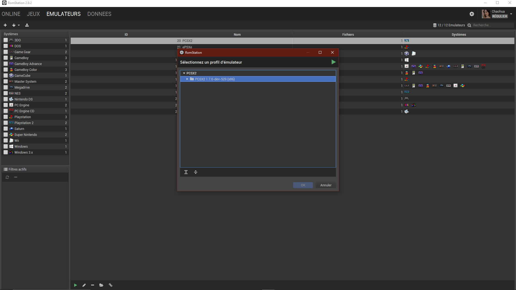The width and height of the screenshot is (516, 290).
Task: Click the plus add emulator icon
Action: coord(5,25)
